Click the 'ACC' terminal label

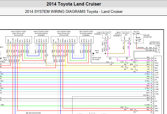tap(156, 101)
